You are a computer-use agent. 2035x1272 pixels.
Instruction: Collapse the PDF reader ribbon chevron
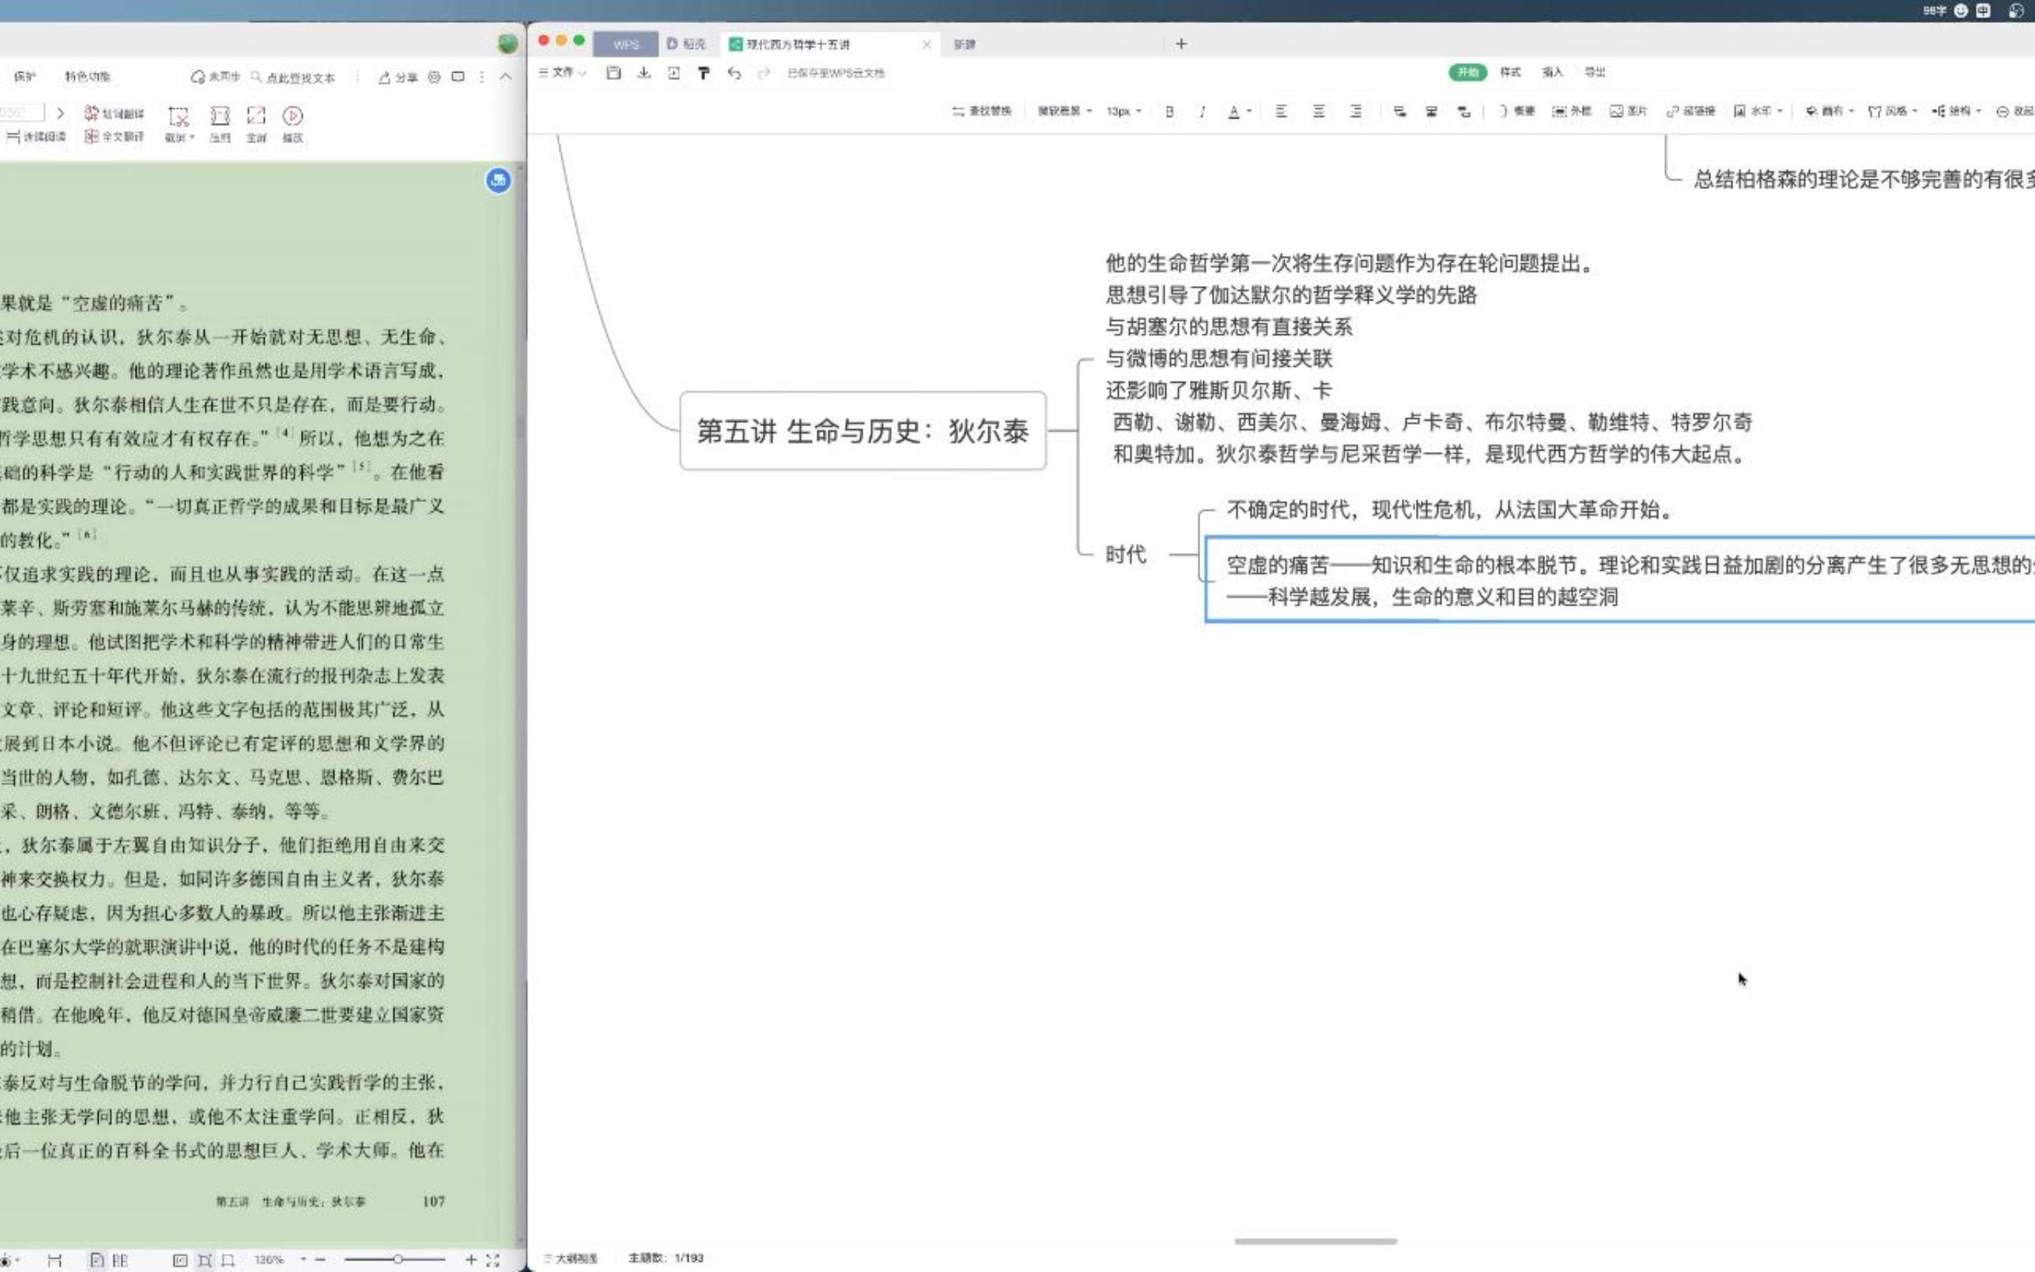(506, 77)
